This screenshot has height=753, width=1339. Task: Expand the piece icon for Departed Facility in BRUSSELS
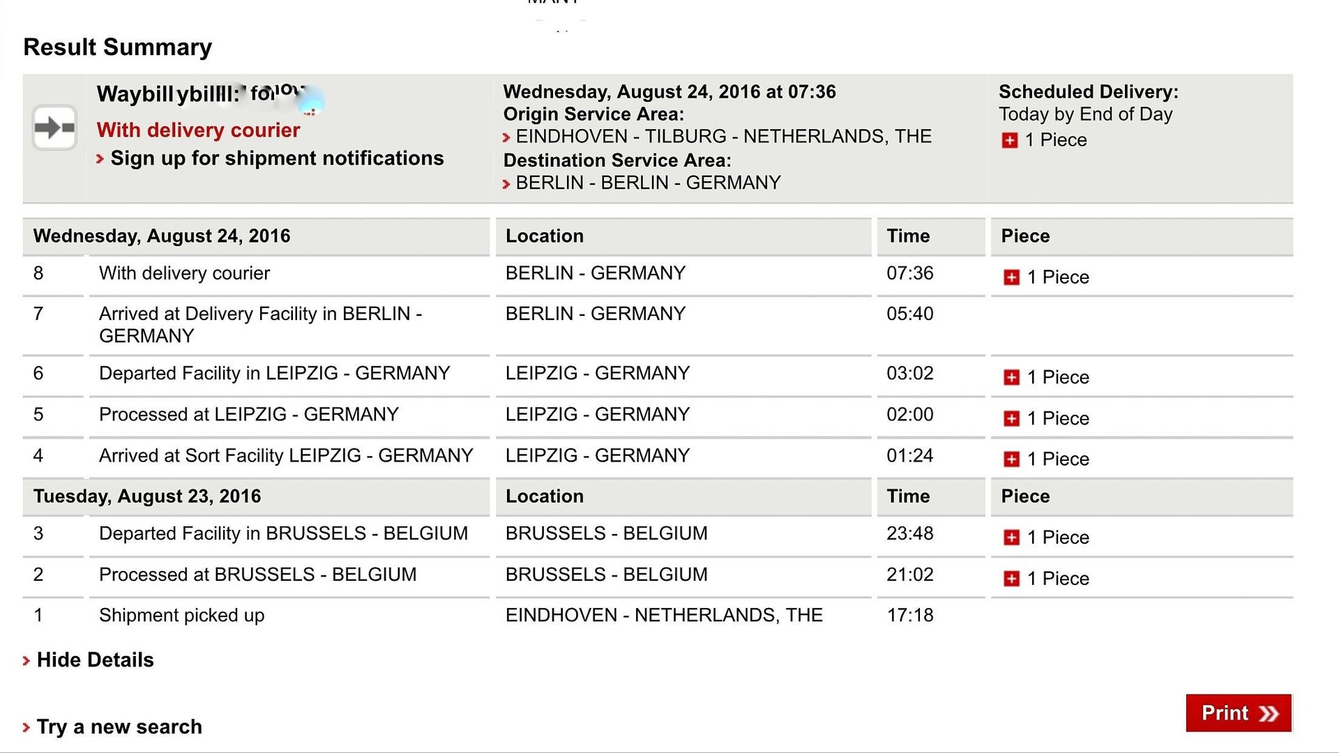(1011, 538)
